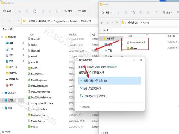Image resolution: width=179 pixels, height=134 pixels.
Task: Click 本地磁盘 (C:) in the address breadcrumb
Action: pos(44,21)
